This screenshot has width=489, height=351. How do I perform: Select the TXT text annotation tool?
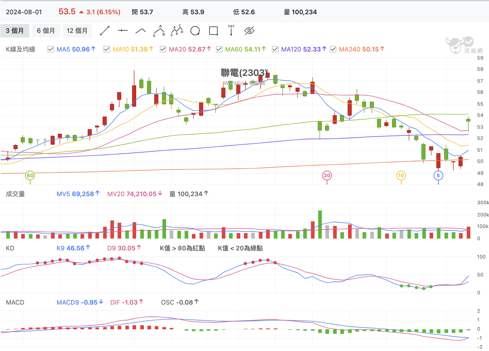pyautogui.click(x=231, y=30)
